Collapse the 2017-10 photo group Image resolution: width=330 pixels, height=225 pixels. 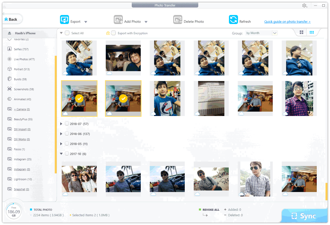point(61,154)
